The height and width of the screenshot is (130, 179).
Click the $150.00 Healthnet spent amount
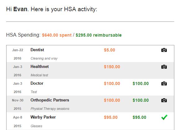tap(112, 67)
